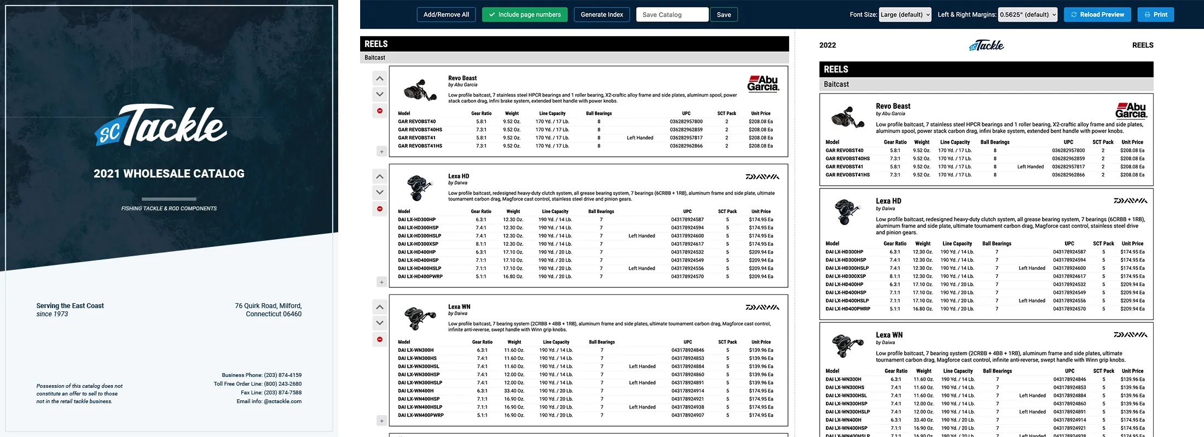Click Baitcast subsection bar in preview
The image size is (1204, 437).
[x=986, y=84]
